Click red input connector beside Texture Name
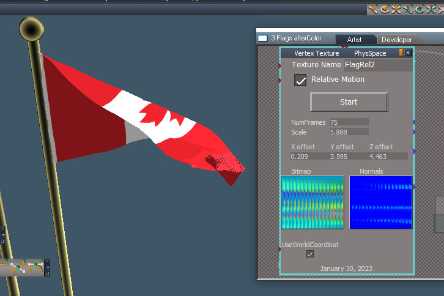 279,65
